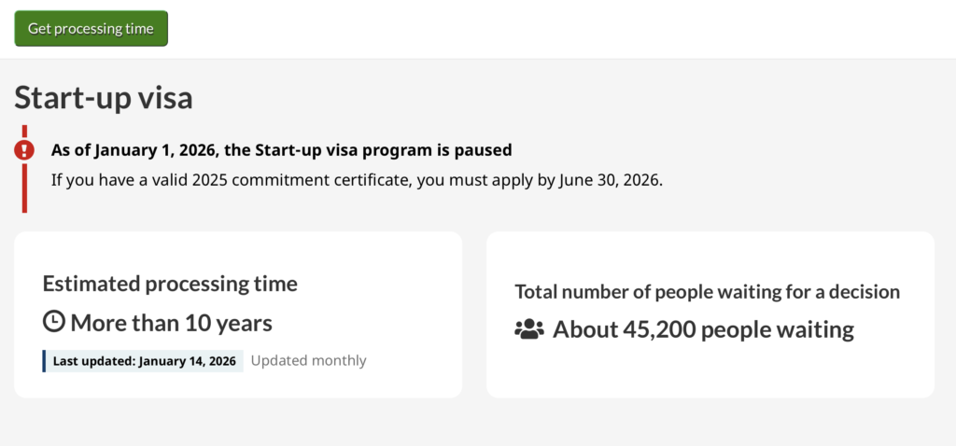Click the Total number of people waiting heading
The height and width of the screenshot is (446, 956).
707,291
